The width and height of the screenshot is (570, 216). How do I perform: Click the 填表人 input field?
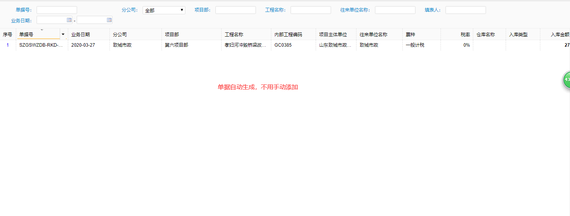point(466,10)
